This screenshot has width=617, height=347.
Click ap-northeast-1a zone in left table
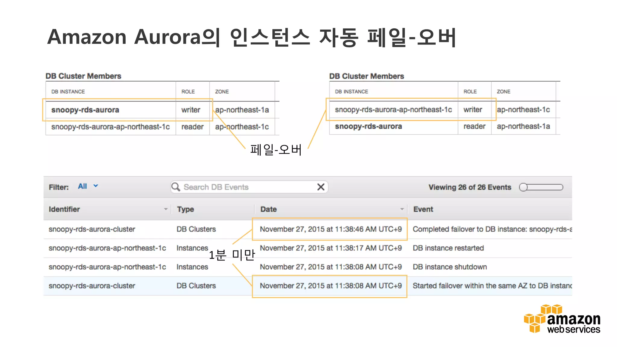click(x=242, y=110)
